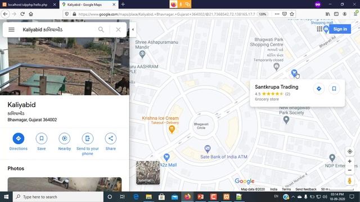Bookmark page with star icon
Viewport: 360px width, 202px height.
click(292, 14)
